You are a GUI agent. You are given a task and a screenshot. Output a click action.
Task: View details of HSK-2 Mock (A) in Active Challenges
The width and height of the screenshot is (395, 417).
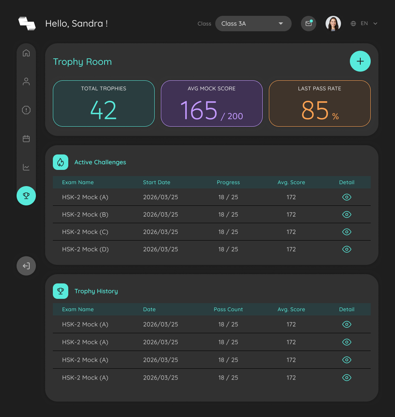347,197
